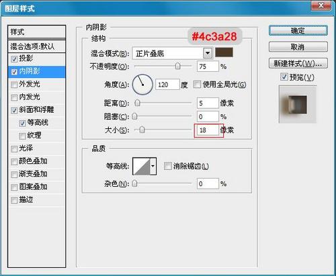The image size is (336, 276).
Task: Enable the 内发光 checkbox
Action: (14, 97)
